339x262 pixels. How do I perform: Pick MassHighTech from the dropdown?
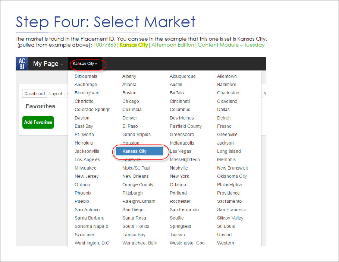tap(185, 160)
